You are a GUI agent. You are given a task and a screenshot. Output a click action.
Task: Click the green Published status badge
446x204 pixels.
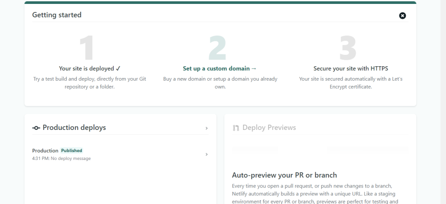[71, 151]
